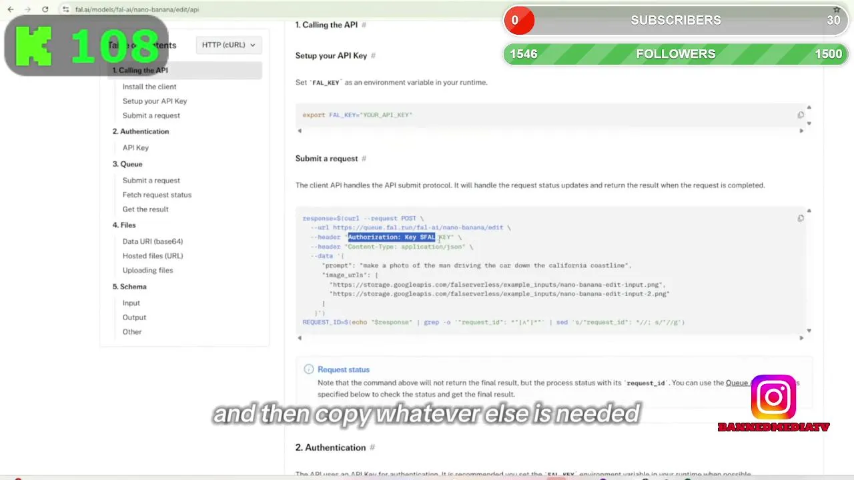This screenshot has height=480, width=854.
Task: Open 'Submit a request' under Queue
Action: (x=151, y=180)
